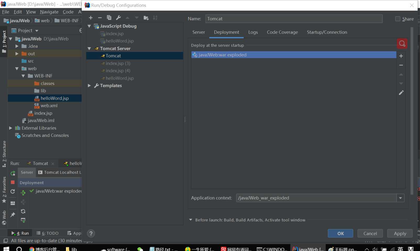Remove artifact from deploy list

coord(401,65)
